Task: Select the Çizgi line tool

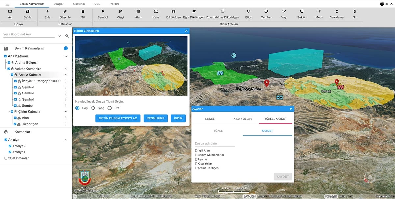Action: pos(120,14)
